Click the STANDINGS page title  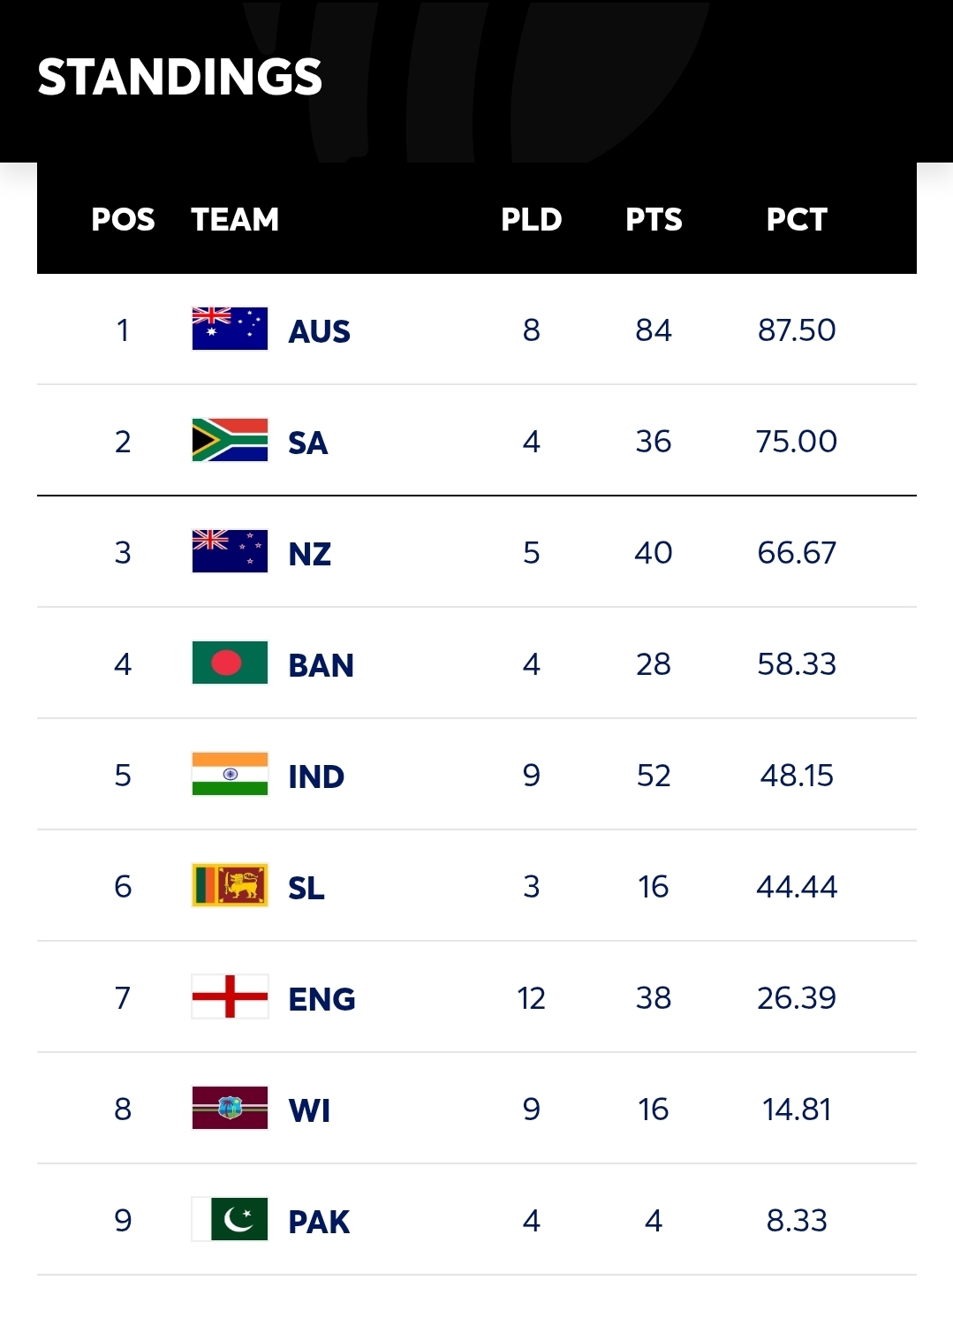click(x=180, y=77)
